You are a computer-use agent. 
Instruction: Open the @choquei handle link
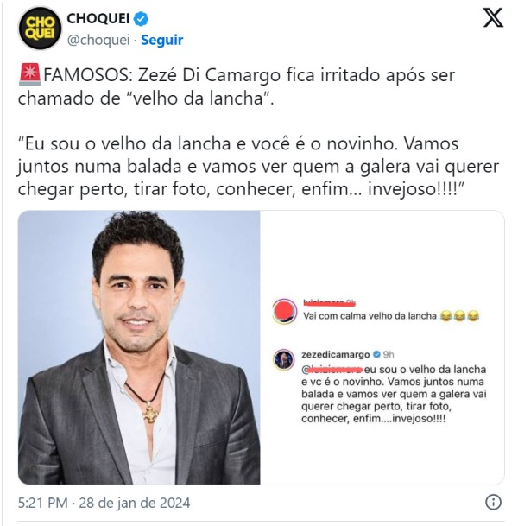pyautogui.click(x=98, y=40)
